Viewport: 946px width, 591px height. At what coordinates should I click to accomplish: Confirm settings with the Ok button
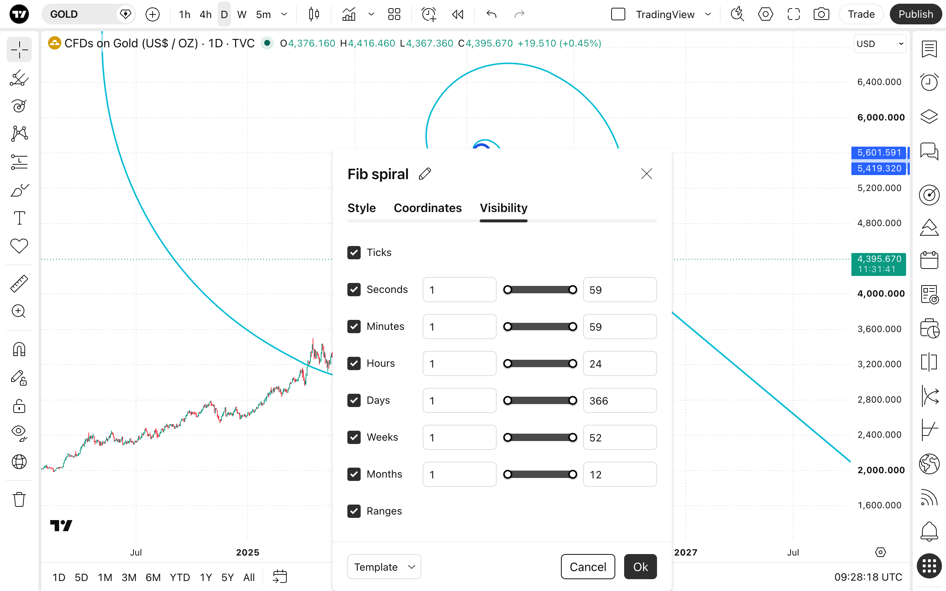pos(640,567)
